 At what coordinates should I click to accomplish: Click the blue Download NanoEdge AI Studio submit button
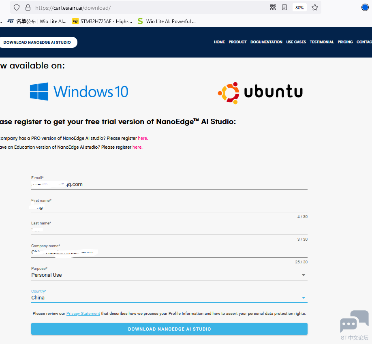point(169,329)
